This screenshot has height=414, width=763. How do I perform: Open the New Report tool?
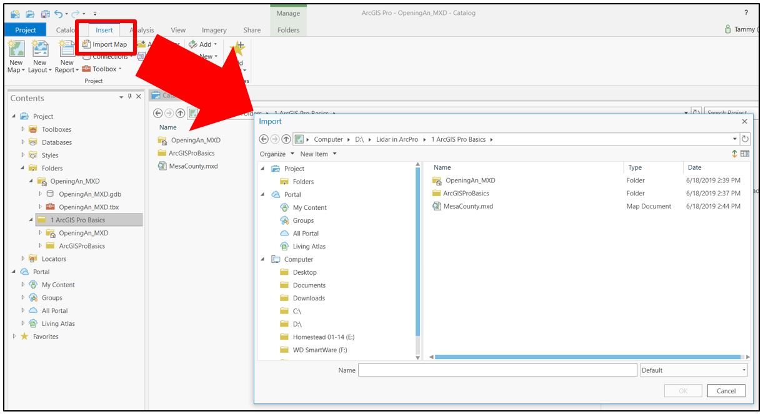[66, 56]
